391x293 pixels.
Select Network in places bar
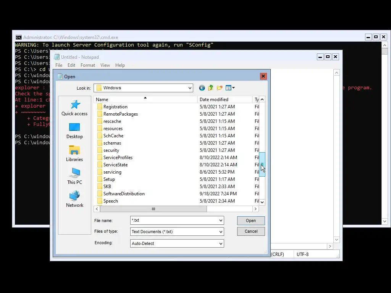[x=74, y=199]
